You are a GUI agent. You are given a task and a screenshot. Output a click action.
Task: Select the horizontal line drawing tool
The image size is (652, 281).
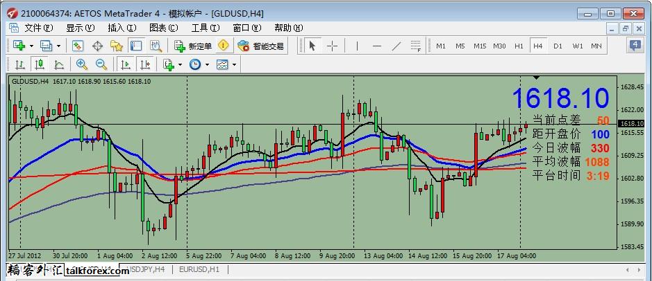point(377,46)
